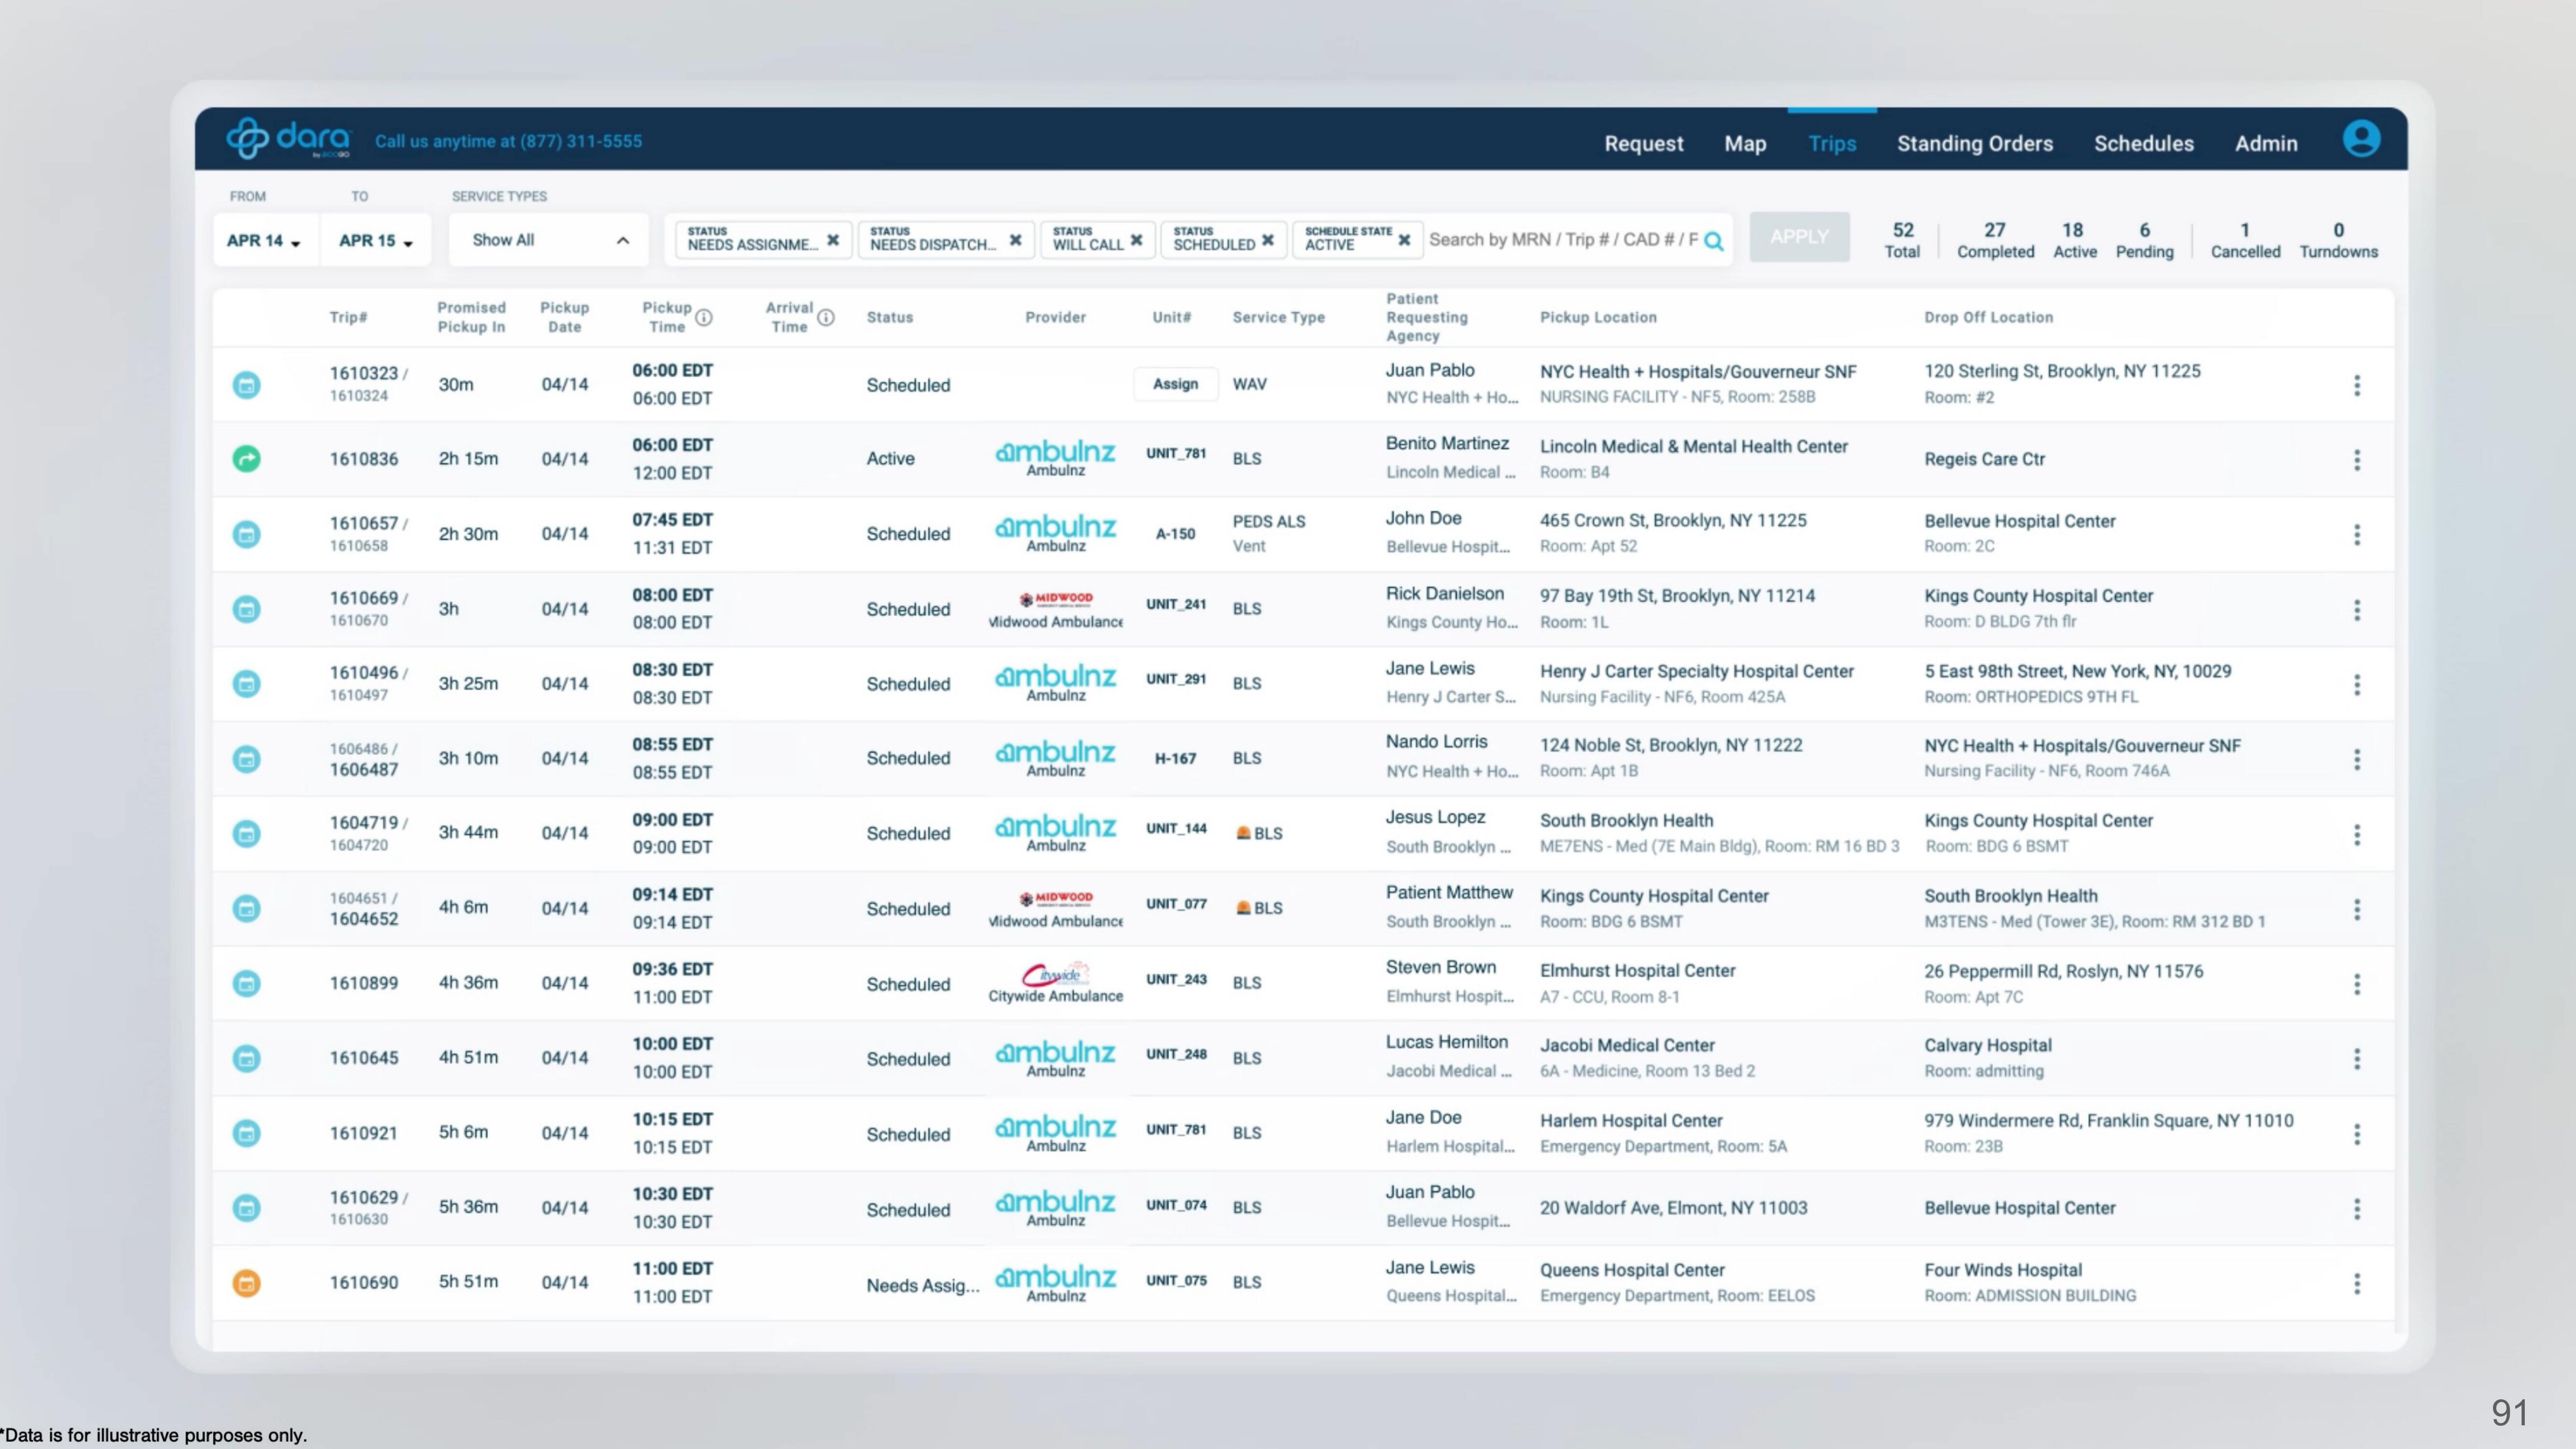Go to the Request tab

1644,144
